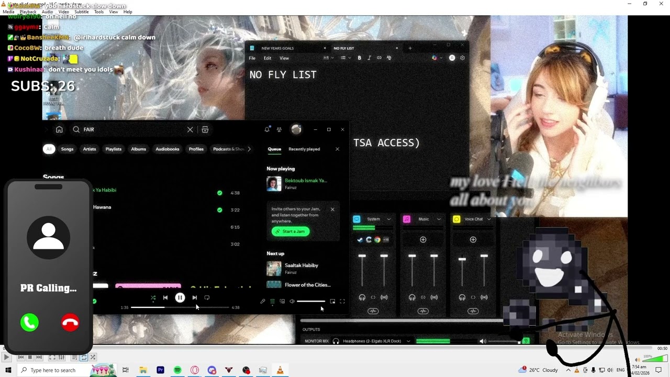Open the Notepad File menu

(x=252, y=58)
